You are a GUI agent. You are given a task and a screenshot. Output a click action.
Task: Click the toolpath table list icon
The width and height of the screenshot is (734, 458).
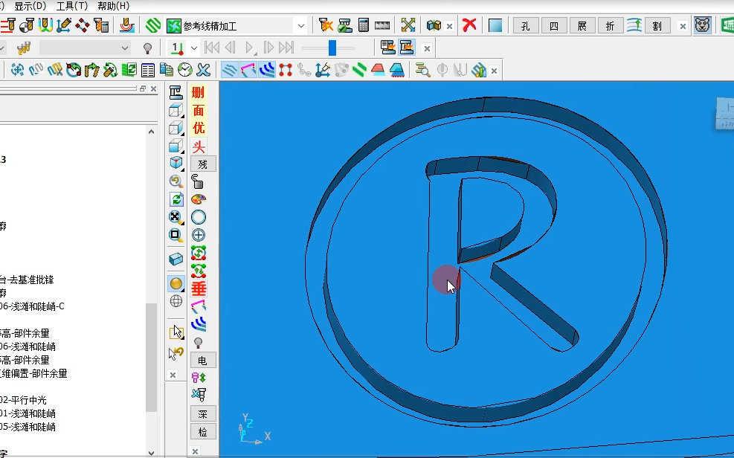147,70
